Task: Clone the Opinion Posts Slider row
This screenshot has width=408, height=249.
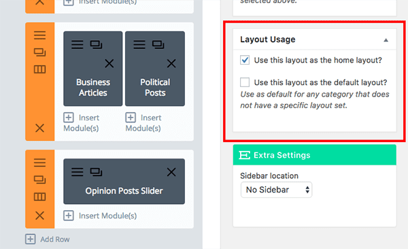Action: [40, 180]
